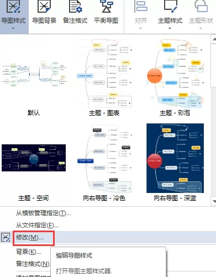Click the 编辑导图样式 tooltip title
216x277 pixels.
74,255
